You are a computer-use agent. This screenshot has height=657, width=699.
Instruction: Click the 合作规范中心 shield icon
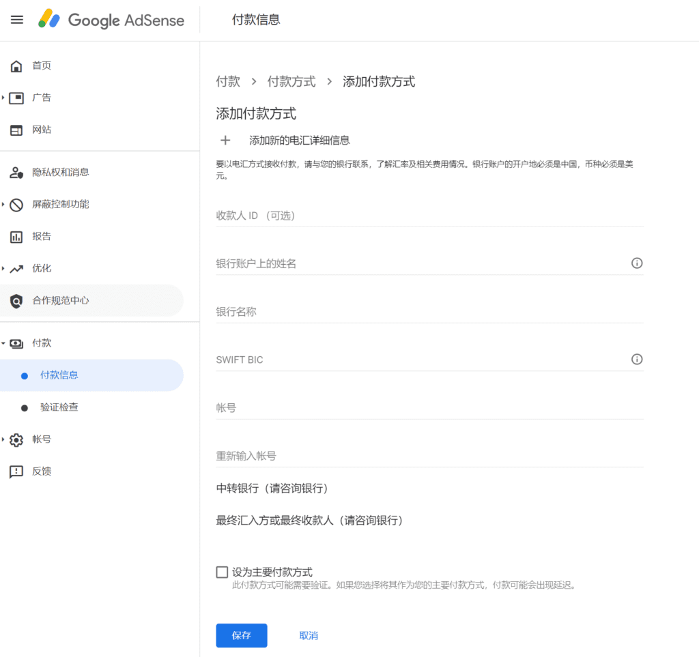coord(16,301)
